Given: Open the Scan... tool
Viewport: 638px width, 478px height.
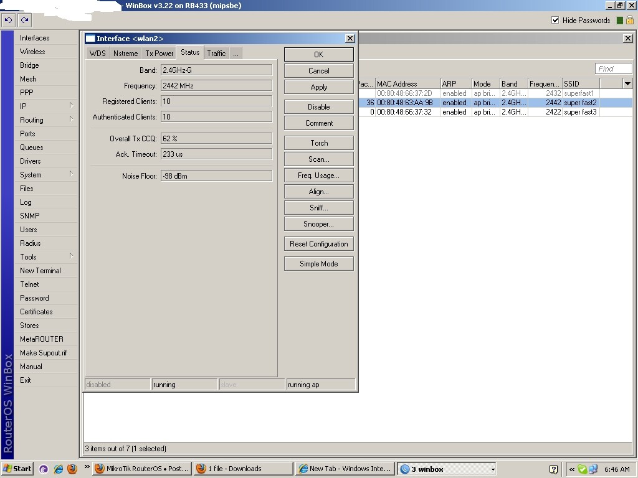Looking at the screenshot, I should click(318, 159).
